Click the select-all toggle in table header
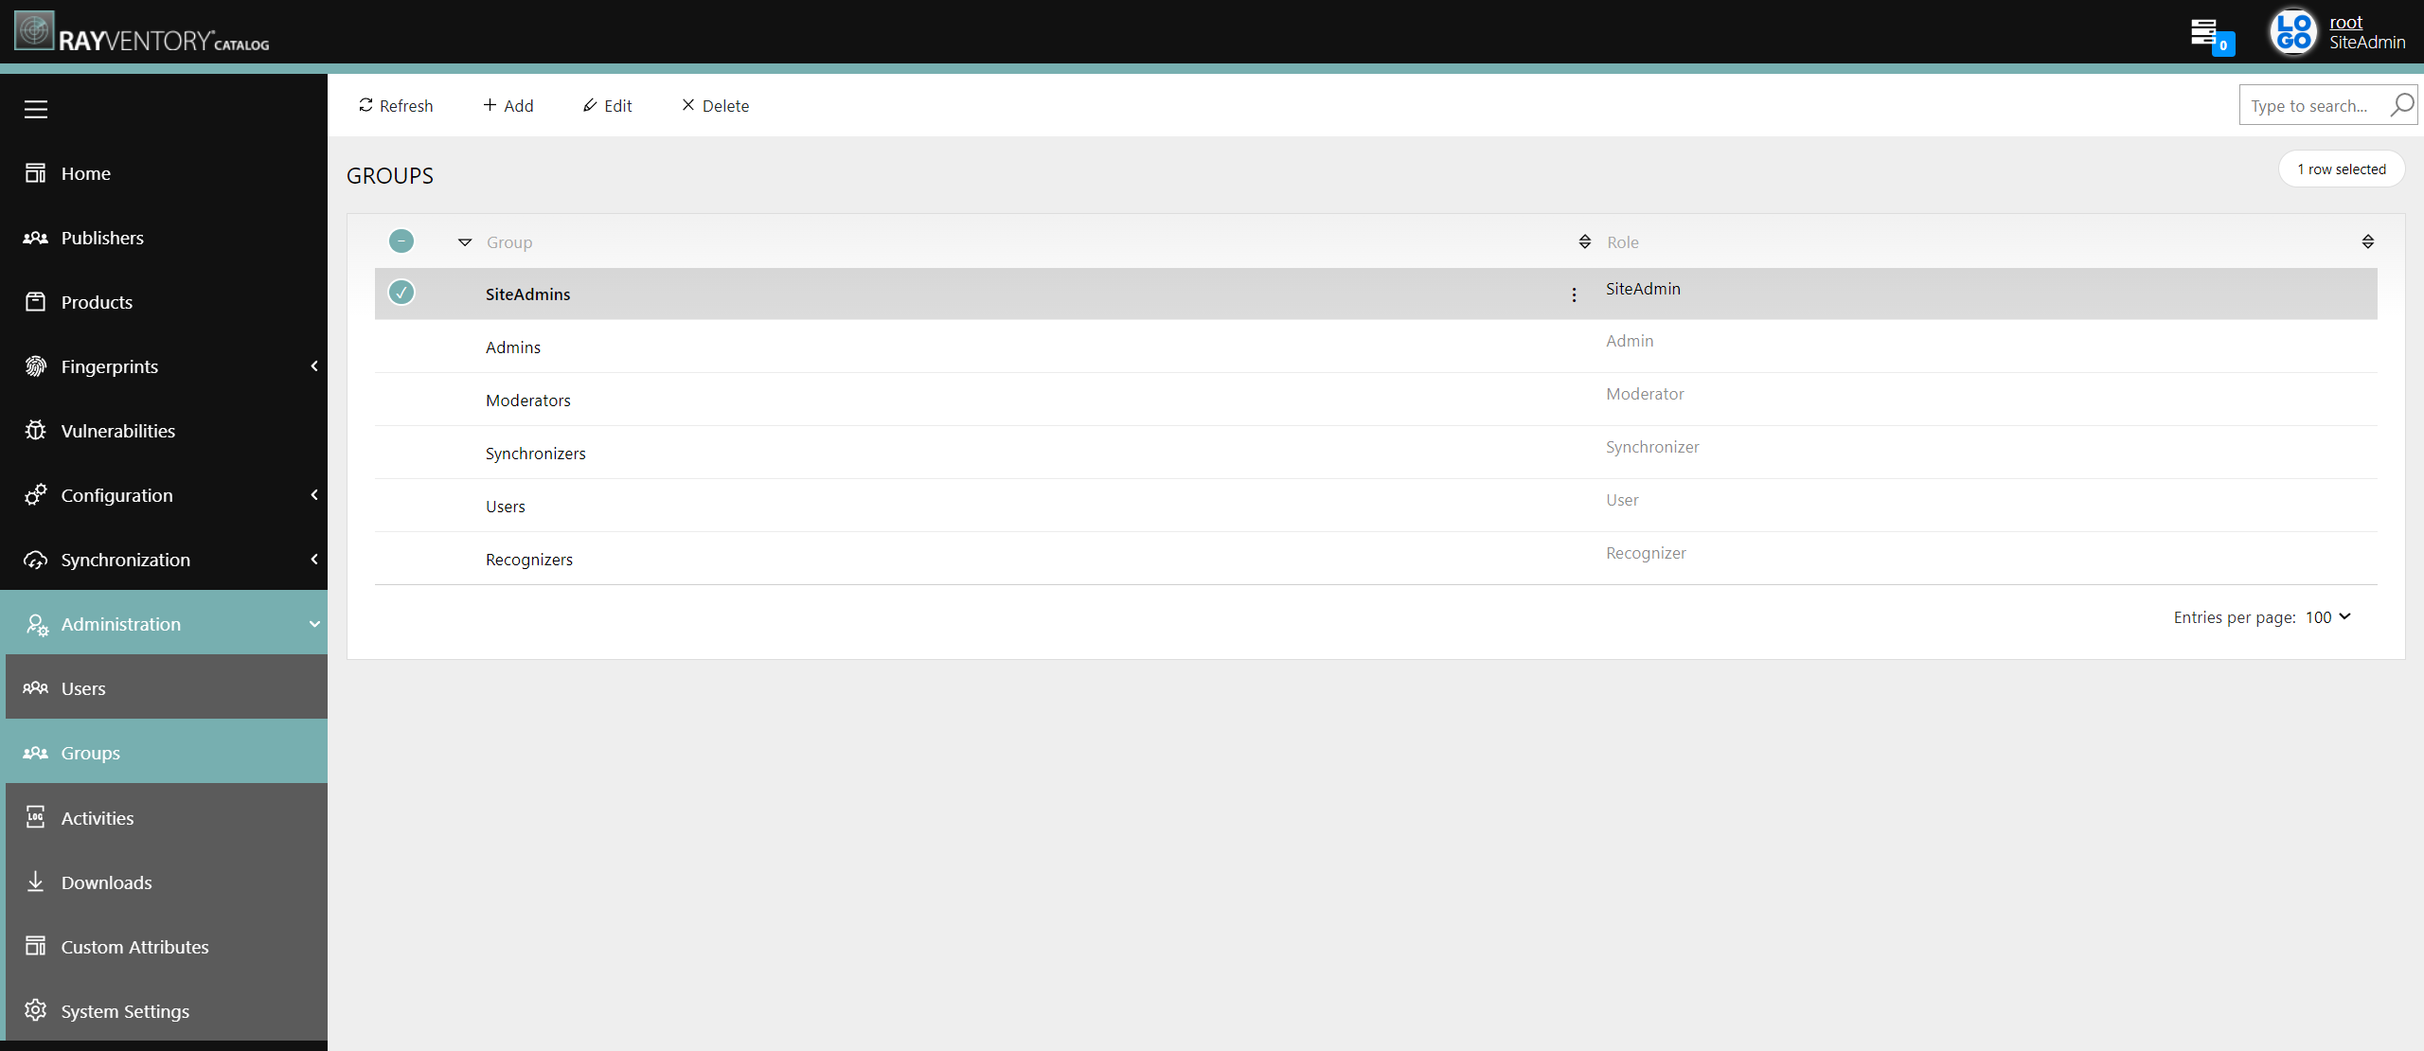This screenshot has height=1051, width=2424. pos(401,240)
